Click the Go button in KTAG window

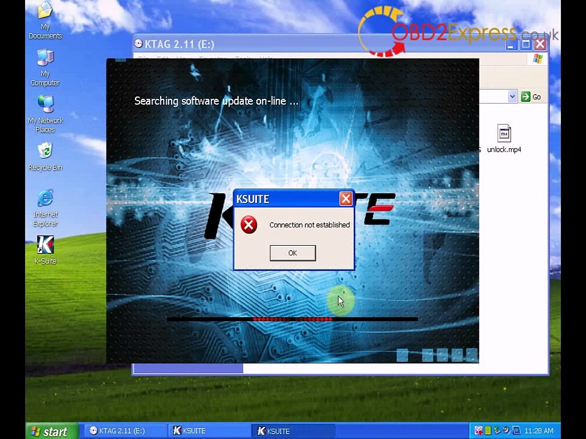click(x=530, y=97)
